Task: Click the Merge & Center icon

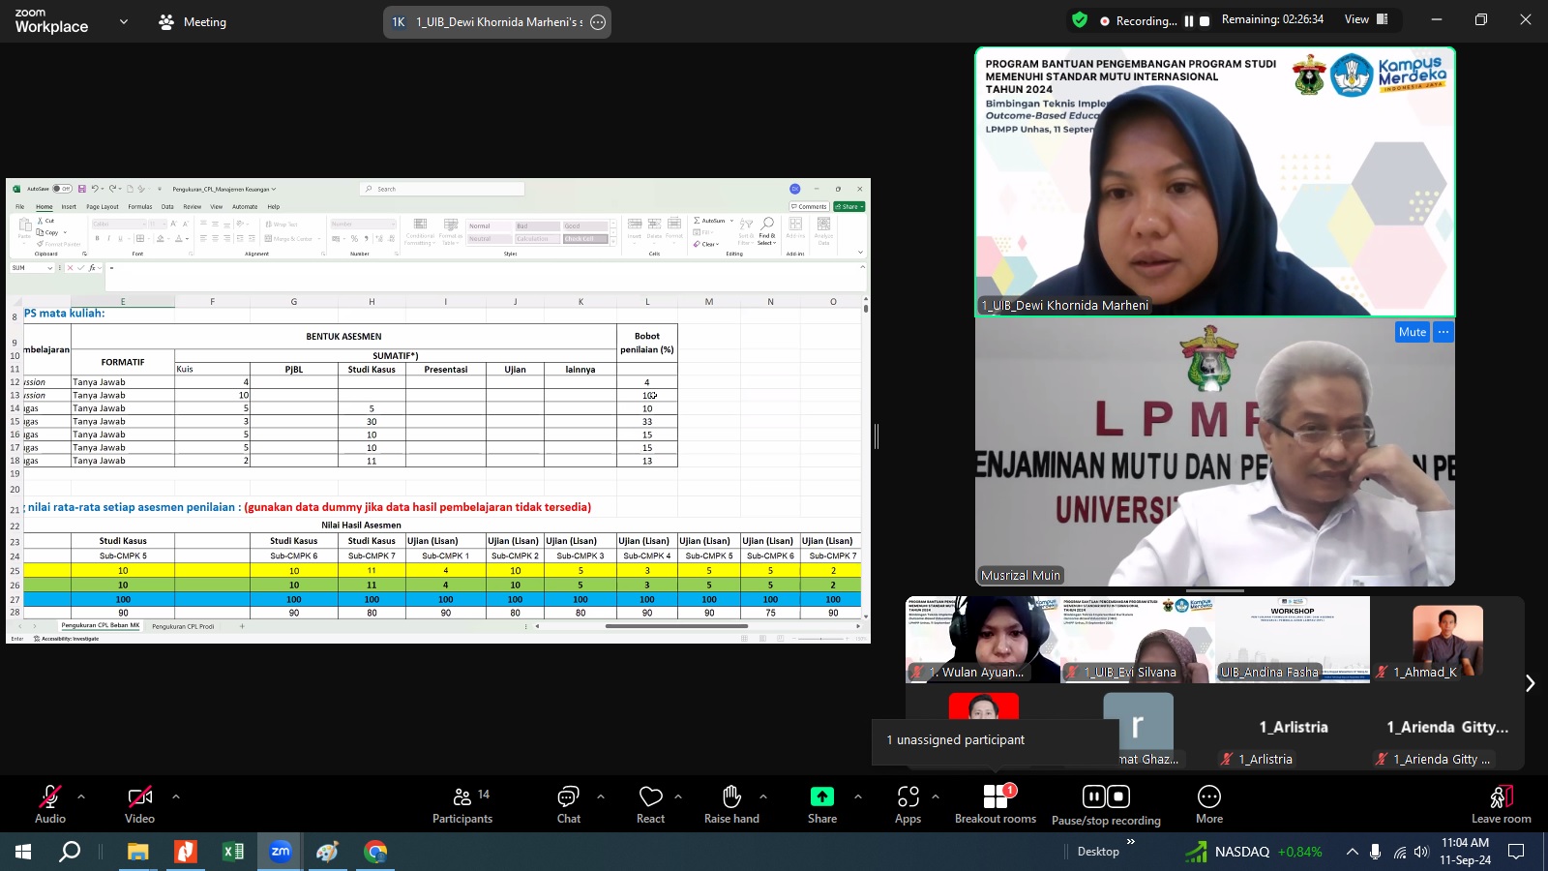Action: (269, 238)
